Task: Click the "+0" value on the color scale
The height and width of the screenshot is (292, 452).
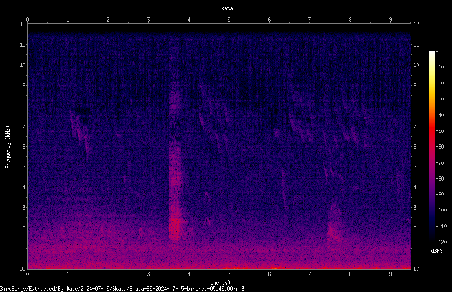Action: [438, 52]
